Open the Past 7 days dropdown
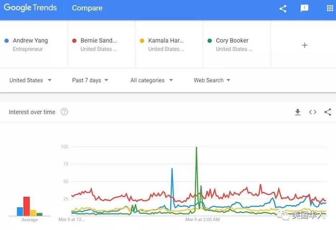The height and width of the screenshot is (230, 336). click(x=90, y=80)
